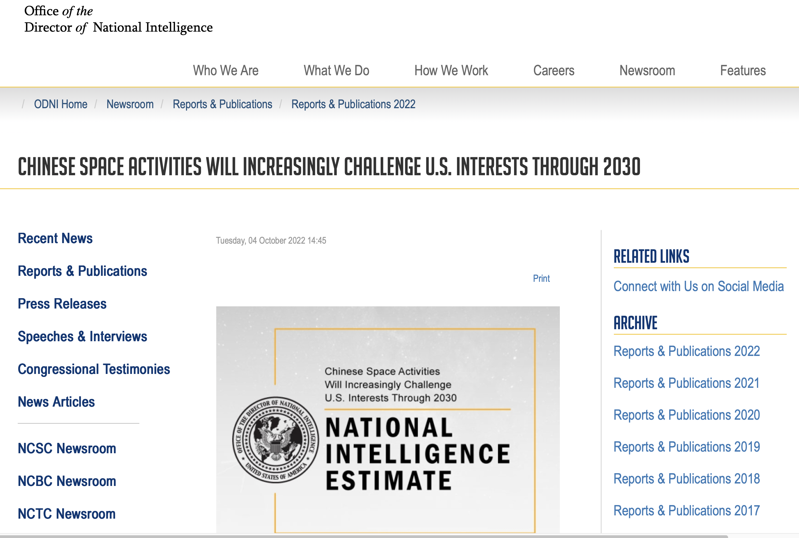Click the Newsroom breadcrumb link
The width and height of the screenshot is (799, 538).
pyautogui.click(x=130, y=104)
